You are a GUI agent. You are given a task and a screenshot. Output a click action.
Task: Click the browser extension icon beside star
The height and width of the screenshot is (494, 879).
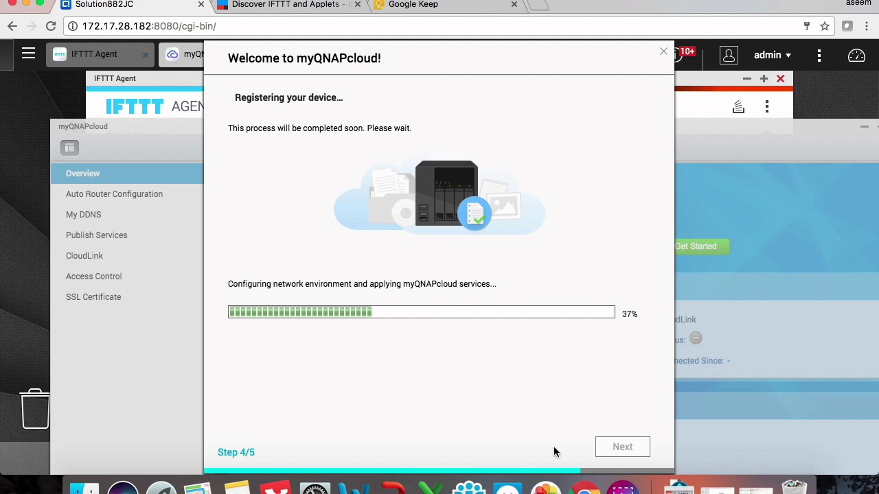847,26
